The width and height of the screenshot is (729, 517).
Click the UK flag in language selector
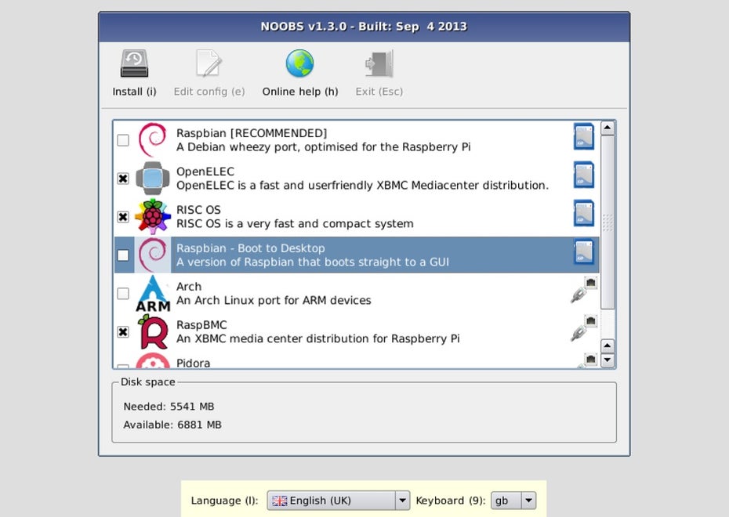(279, 501)
